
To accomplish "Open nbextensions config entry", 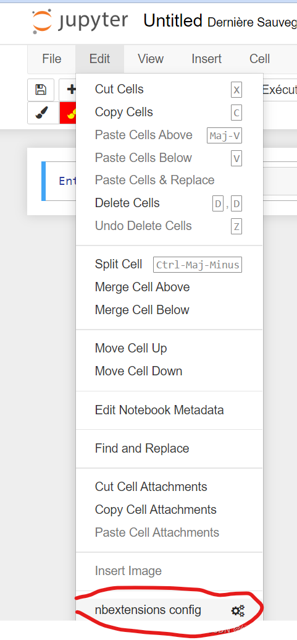I will (x=169, y=610).
